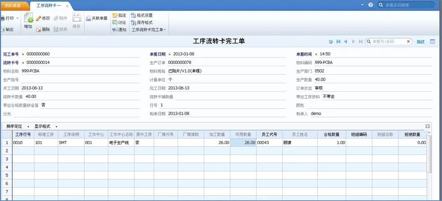Image resolution: width=442 pixels, height=201 pixels.
Task: Click the 合格数量 column header
Action: pyautogui.click(x=332, y=134)
